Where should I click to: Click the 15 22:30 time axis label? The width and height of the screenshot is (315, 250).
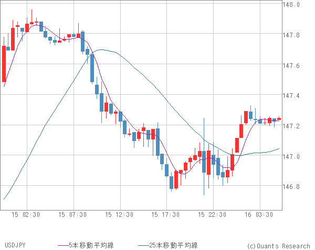click(x=212, y=215)
